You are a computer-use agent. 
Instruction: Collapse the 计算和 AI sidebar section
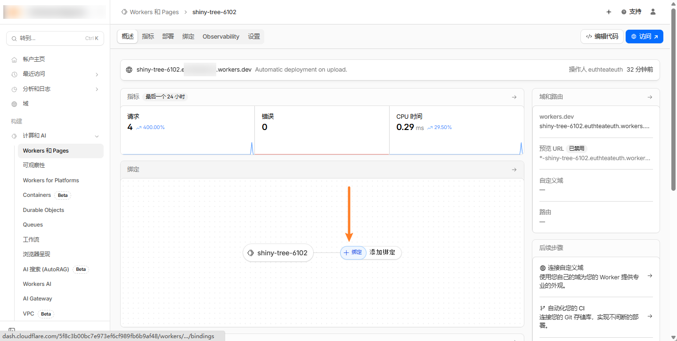97,136
